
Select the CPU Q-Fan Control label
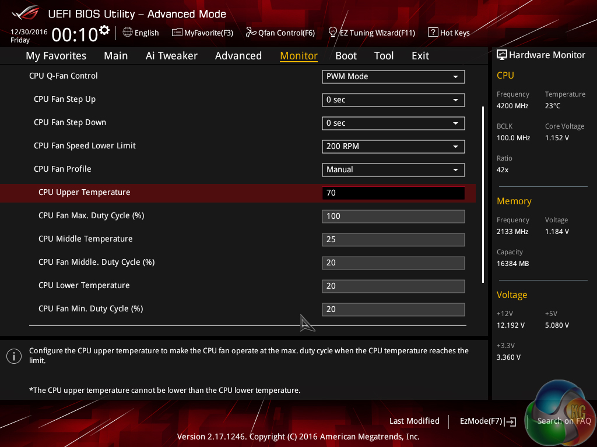pos(63,76)
